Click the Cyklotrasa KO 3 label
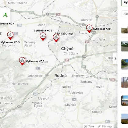Viewport: 128px width, 128px height. 35,61
